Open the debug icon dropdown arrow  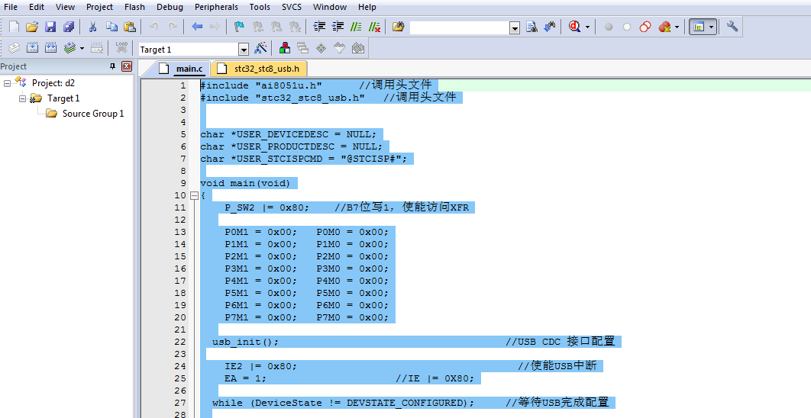587,27
